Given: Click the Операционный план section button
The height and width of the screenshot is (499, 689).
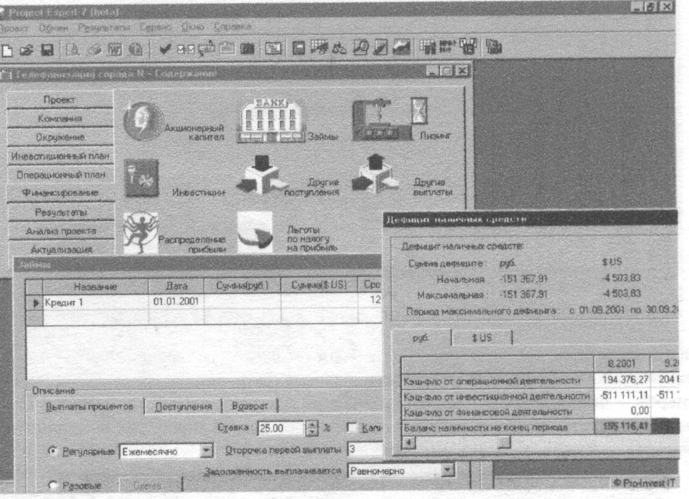Looking at the screenshot, I should (61, 174).
